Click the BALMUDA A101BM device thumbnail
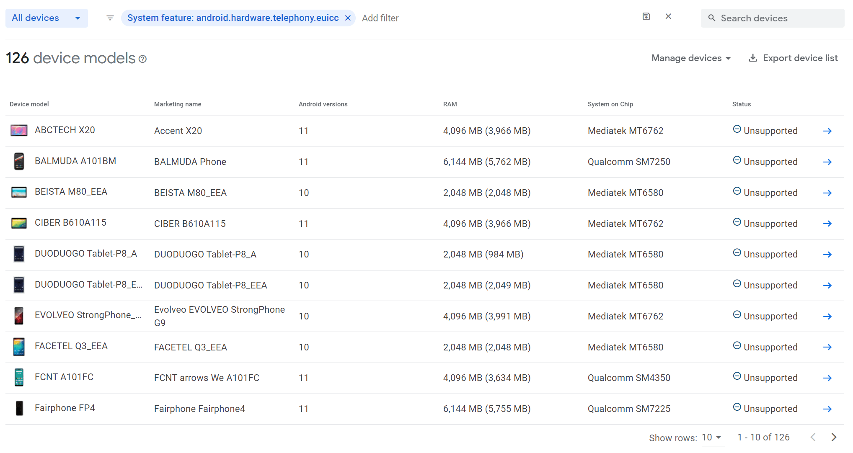Image resolution: width=853 pixels, height=453 pixels. point(19,162)
